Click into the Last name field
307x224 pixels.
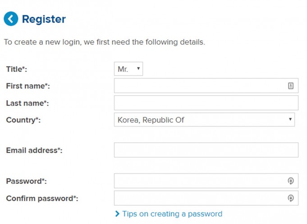pos(206,103)
